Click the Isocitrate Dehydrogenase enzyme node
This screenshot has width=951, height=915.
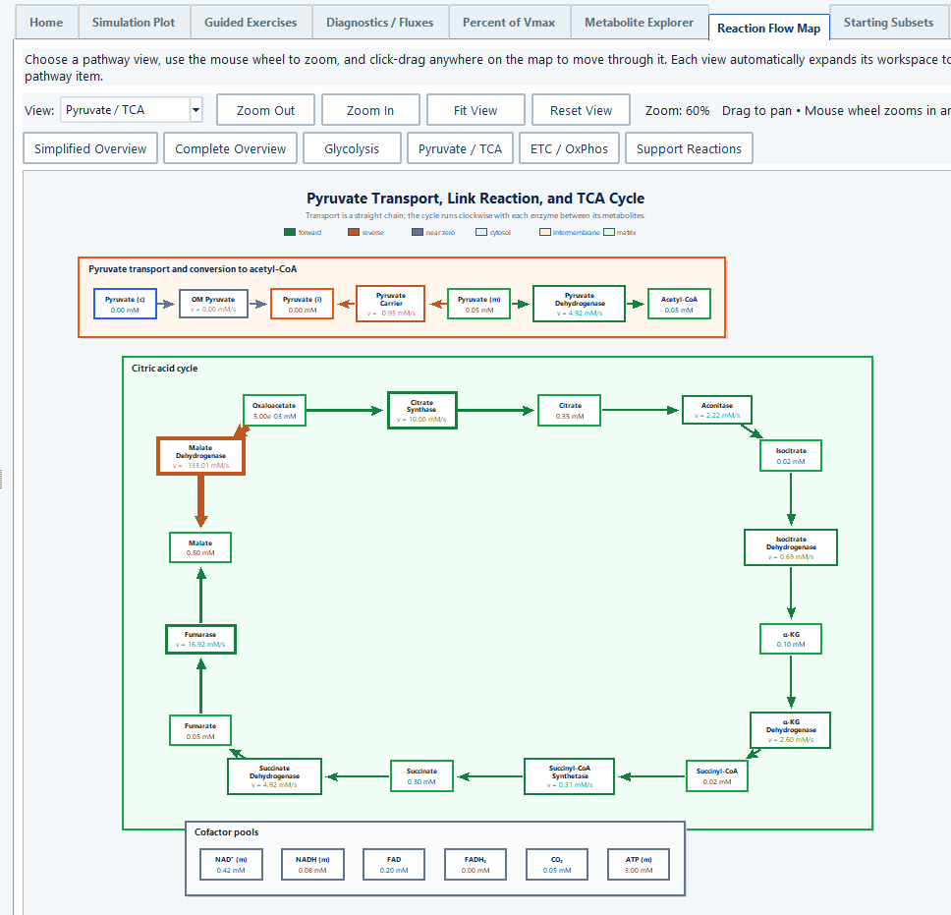(x=791, y=547)
